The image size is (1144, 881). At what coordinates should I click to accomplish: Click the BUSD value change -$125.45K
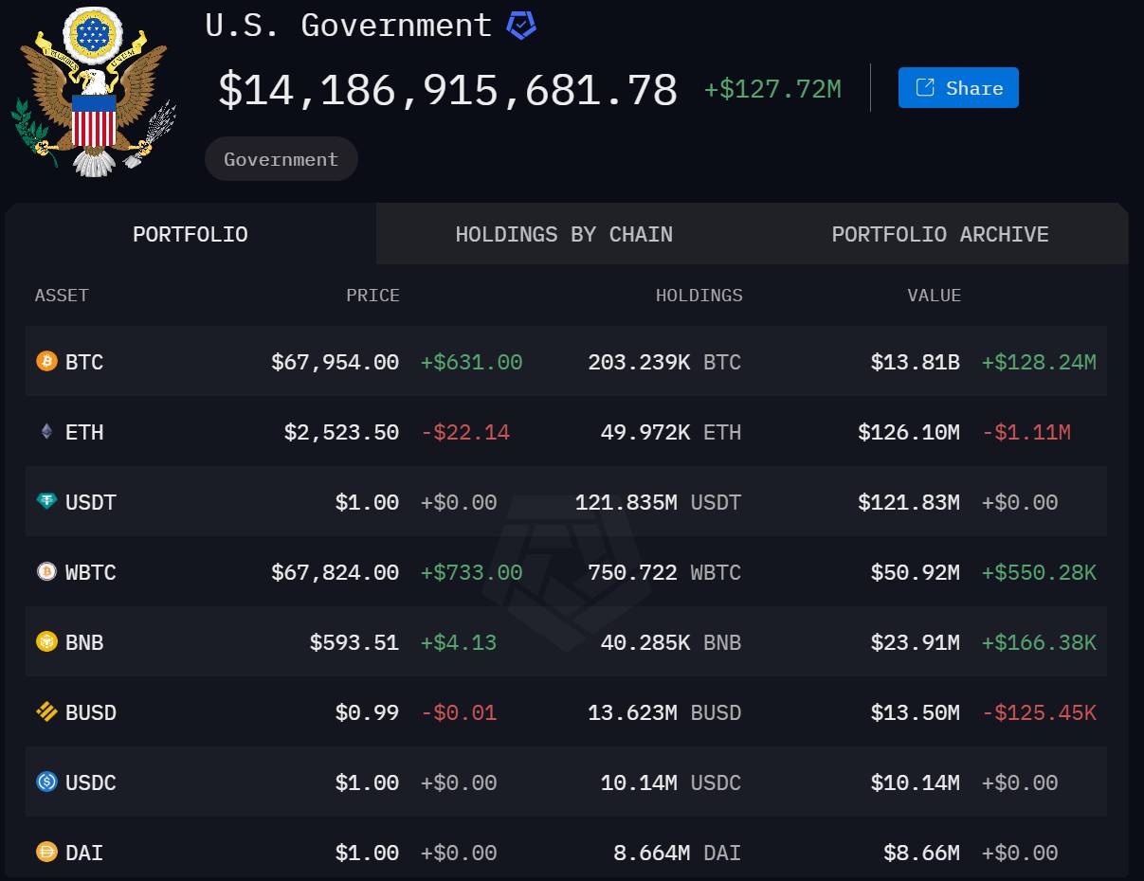1039,712
